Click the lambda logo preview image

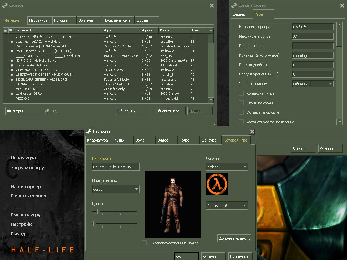point(217,184)
